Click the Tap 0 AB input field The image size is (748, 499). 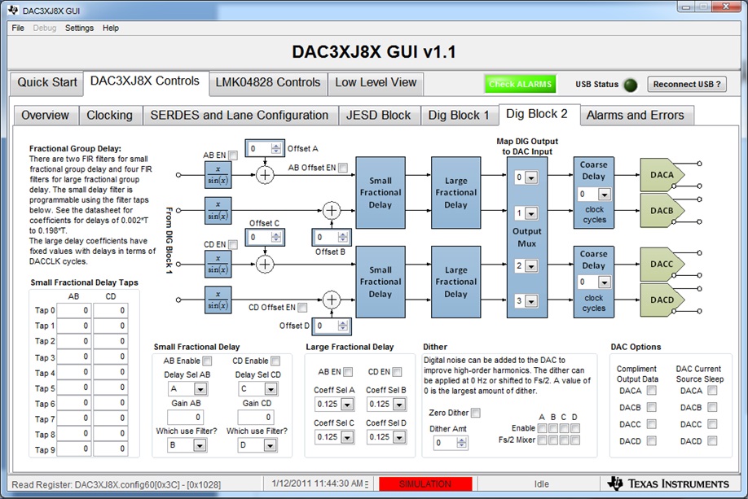pos(73,310)
